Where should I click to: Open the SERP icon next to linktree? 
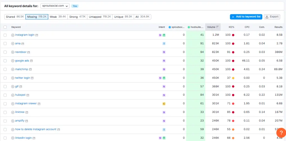(x=27, y=112)
